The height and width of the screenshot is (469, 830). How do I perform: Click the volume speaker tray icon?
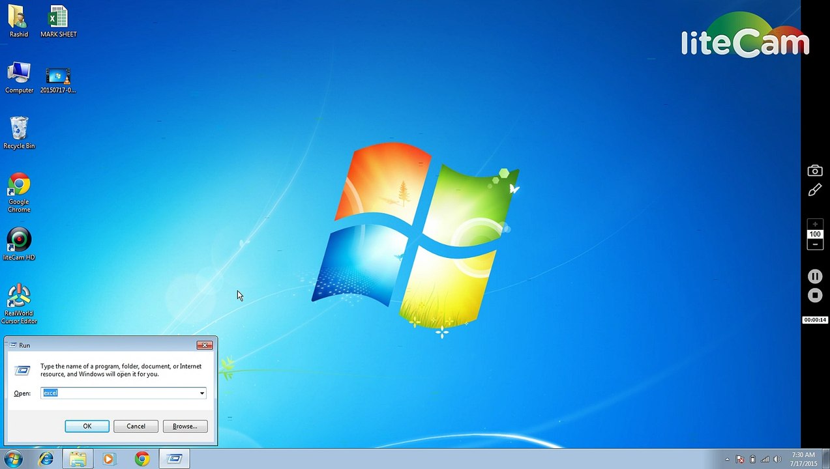[x=777, y=459]
